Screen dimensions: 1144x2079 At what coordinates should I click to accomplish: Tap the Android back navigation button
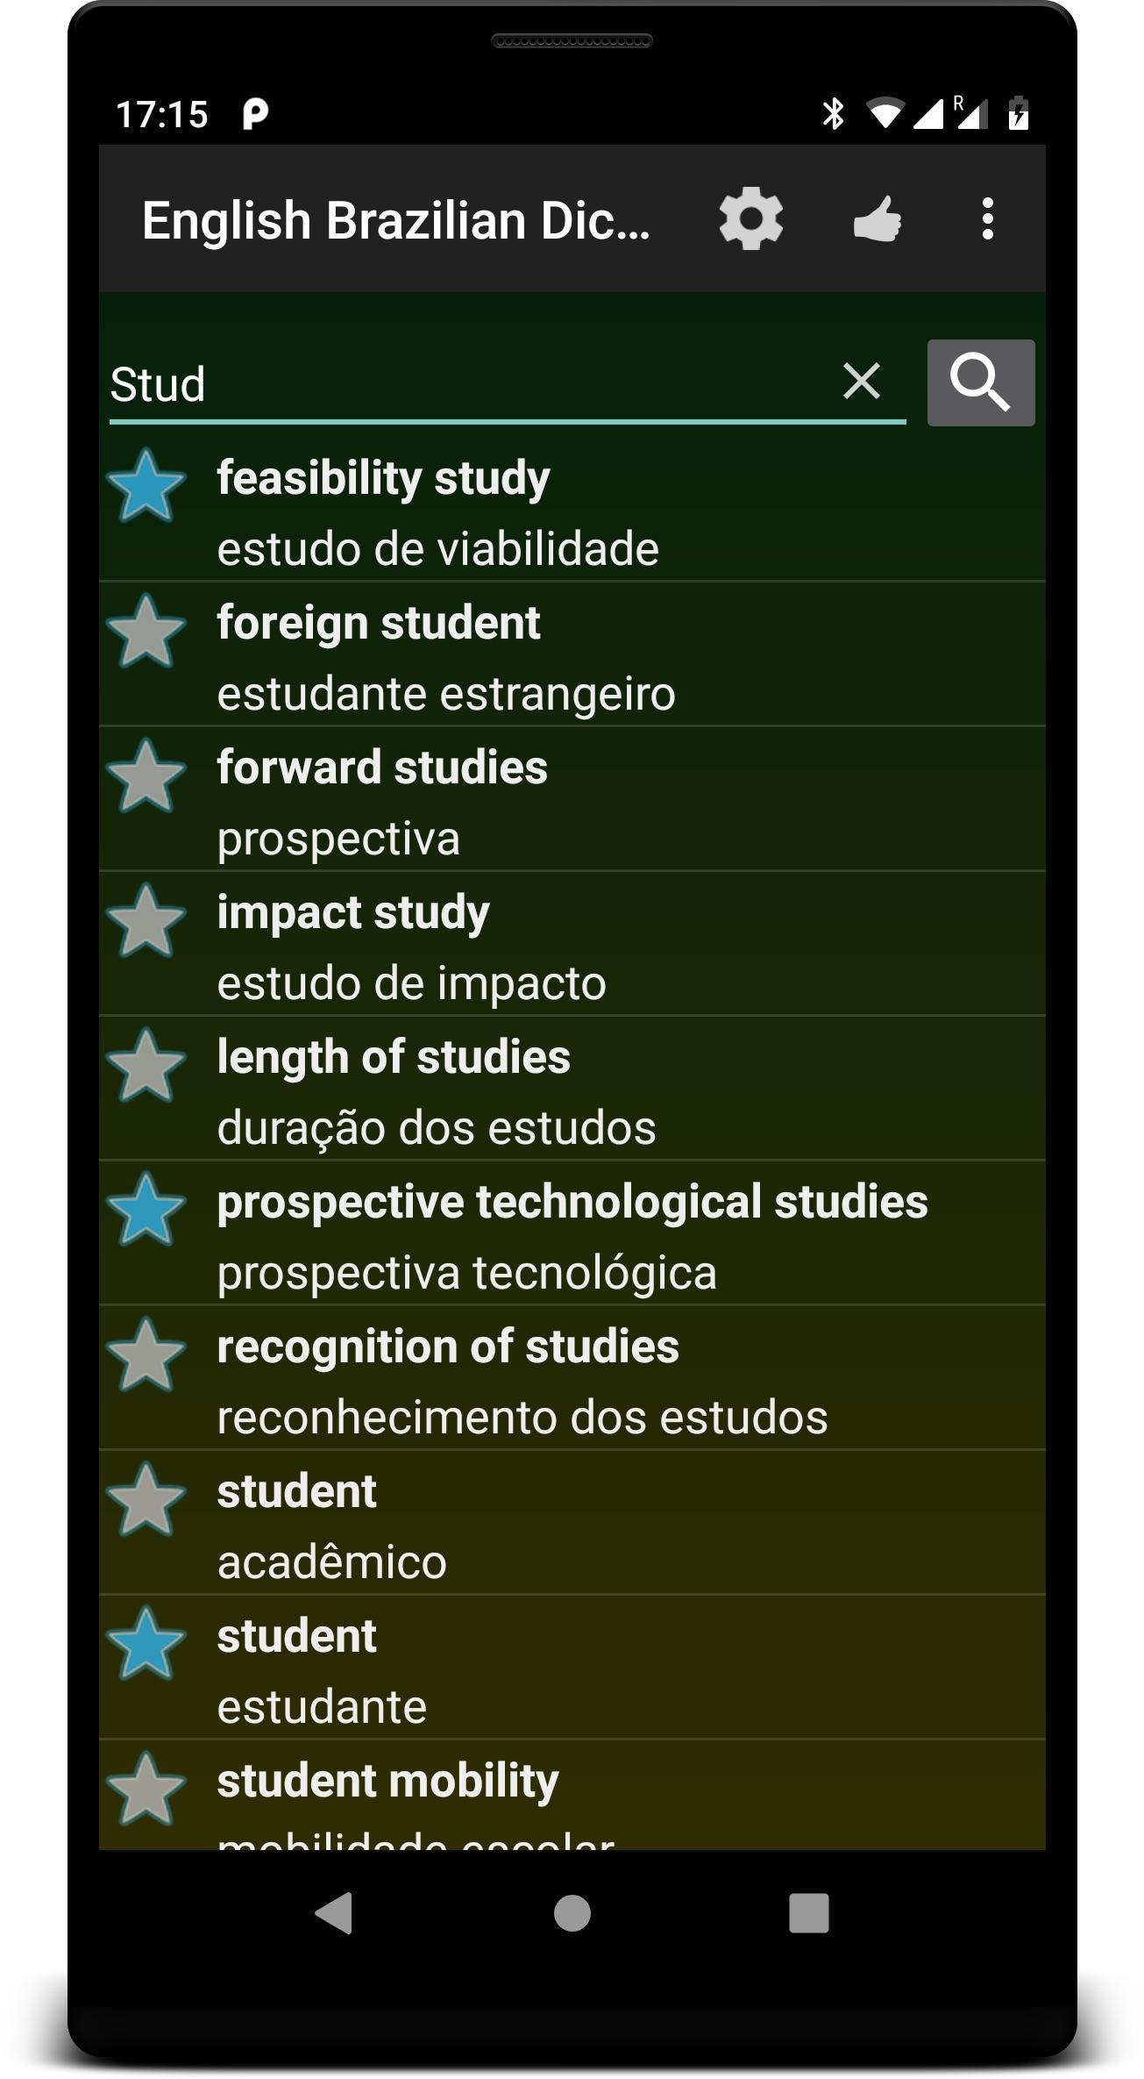pyautogui.click(x=334, y=1913)
